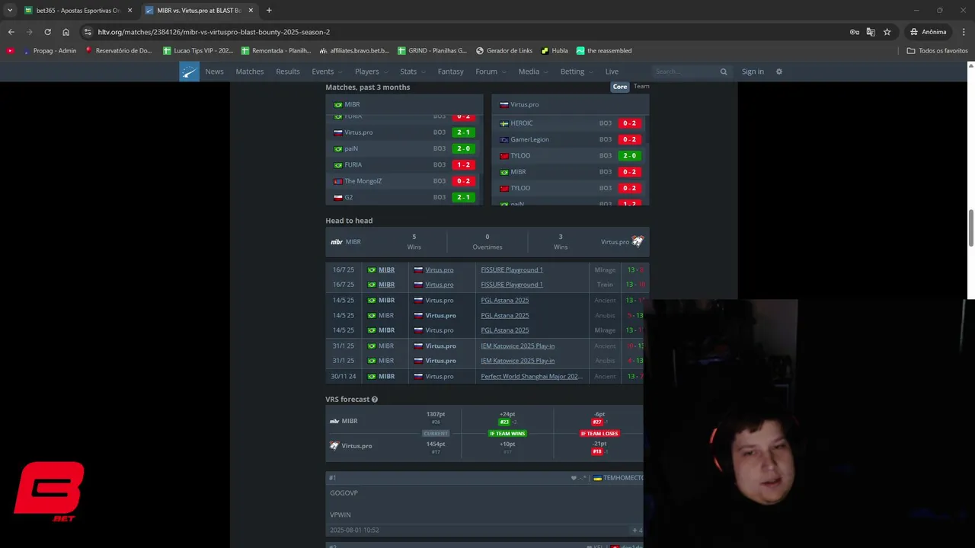Click the password key icon in address bar

[855, 32]
